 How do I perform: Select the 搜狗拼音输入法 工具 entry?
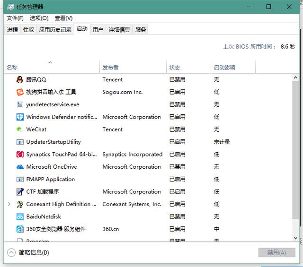(51, 92)
